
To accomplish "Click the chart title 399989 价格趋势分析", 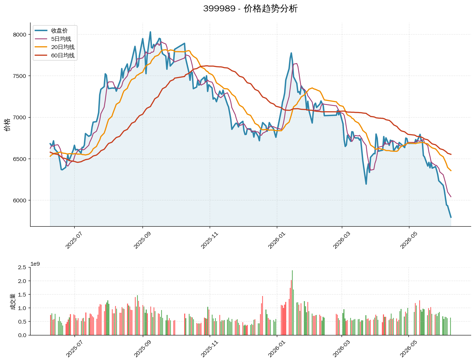I will tap(250, 9).
